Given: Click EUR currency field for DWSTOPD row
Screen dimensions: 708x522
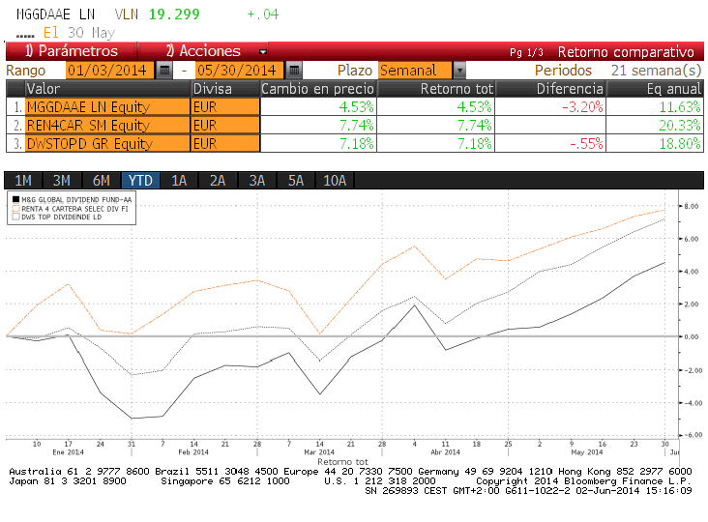Looking at the screenshot, I should [x=225, y=143].
